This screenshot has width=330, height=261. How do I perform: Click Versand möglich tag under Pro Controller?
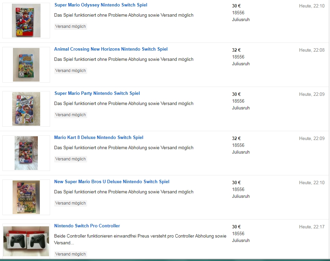70,254
